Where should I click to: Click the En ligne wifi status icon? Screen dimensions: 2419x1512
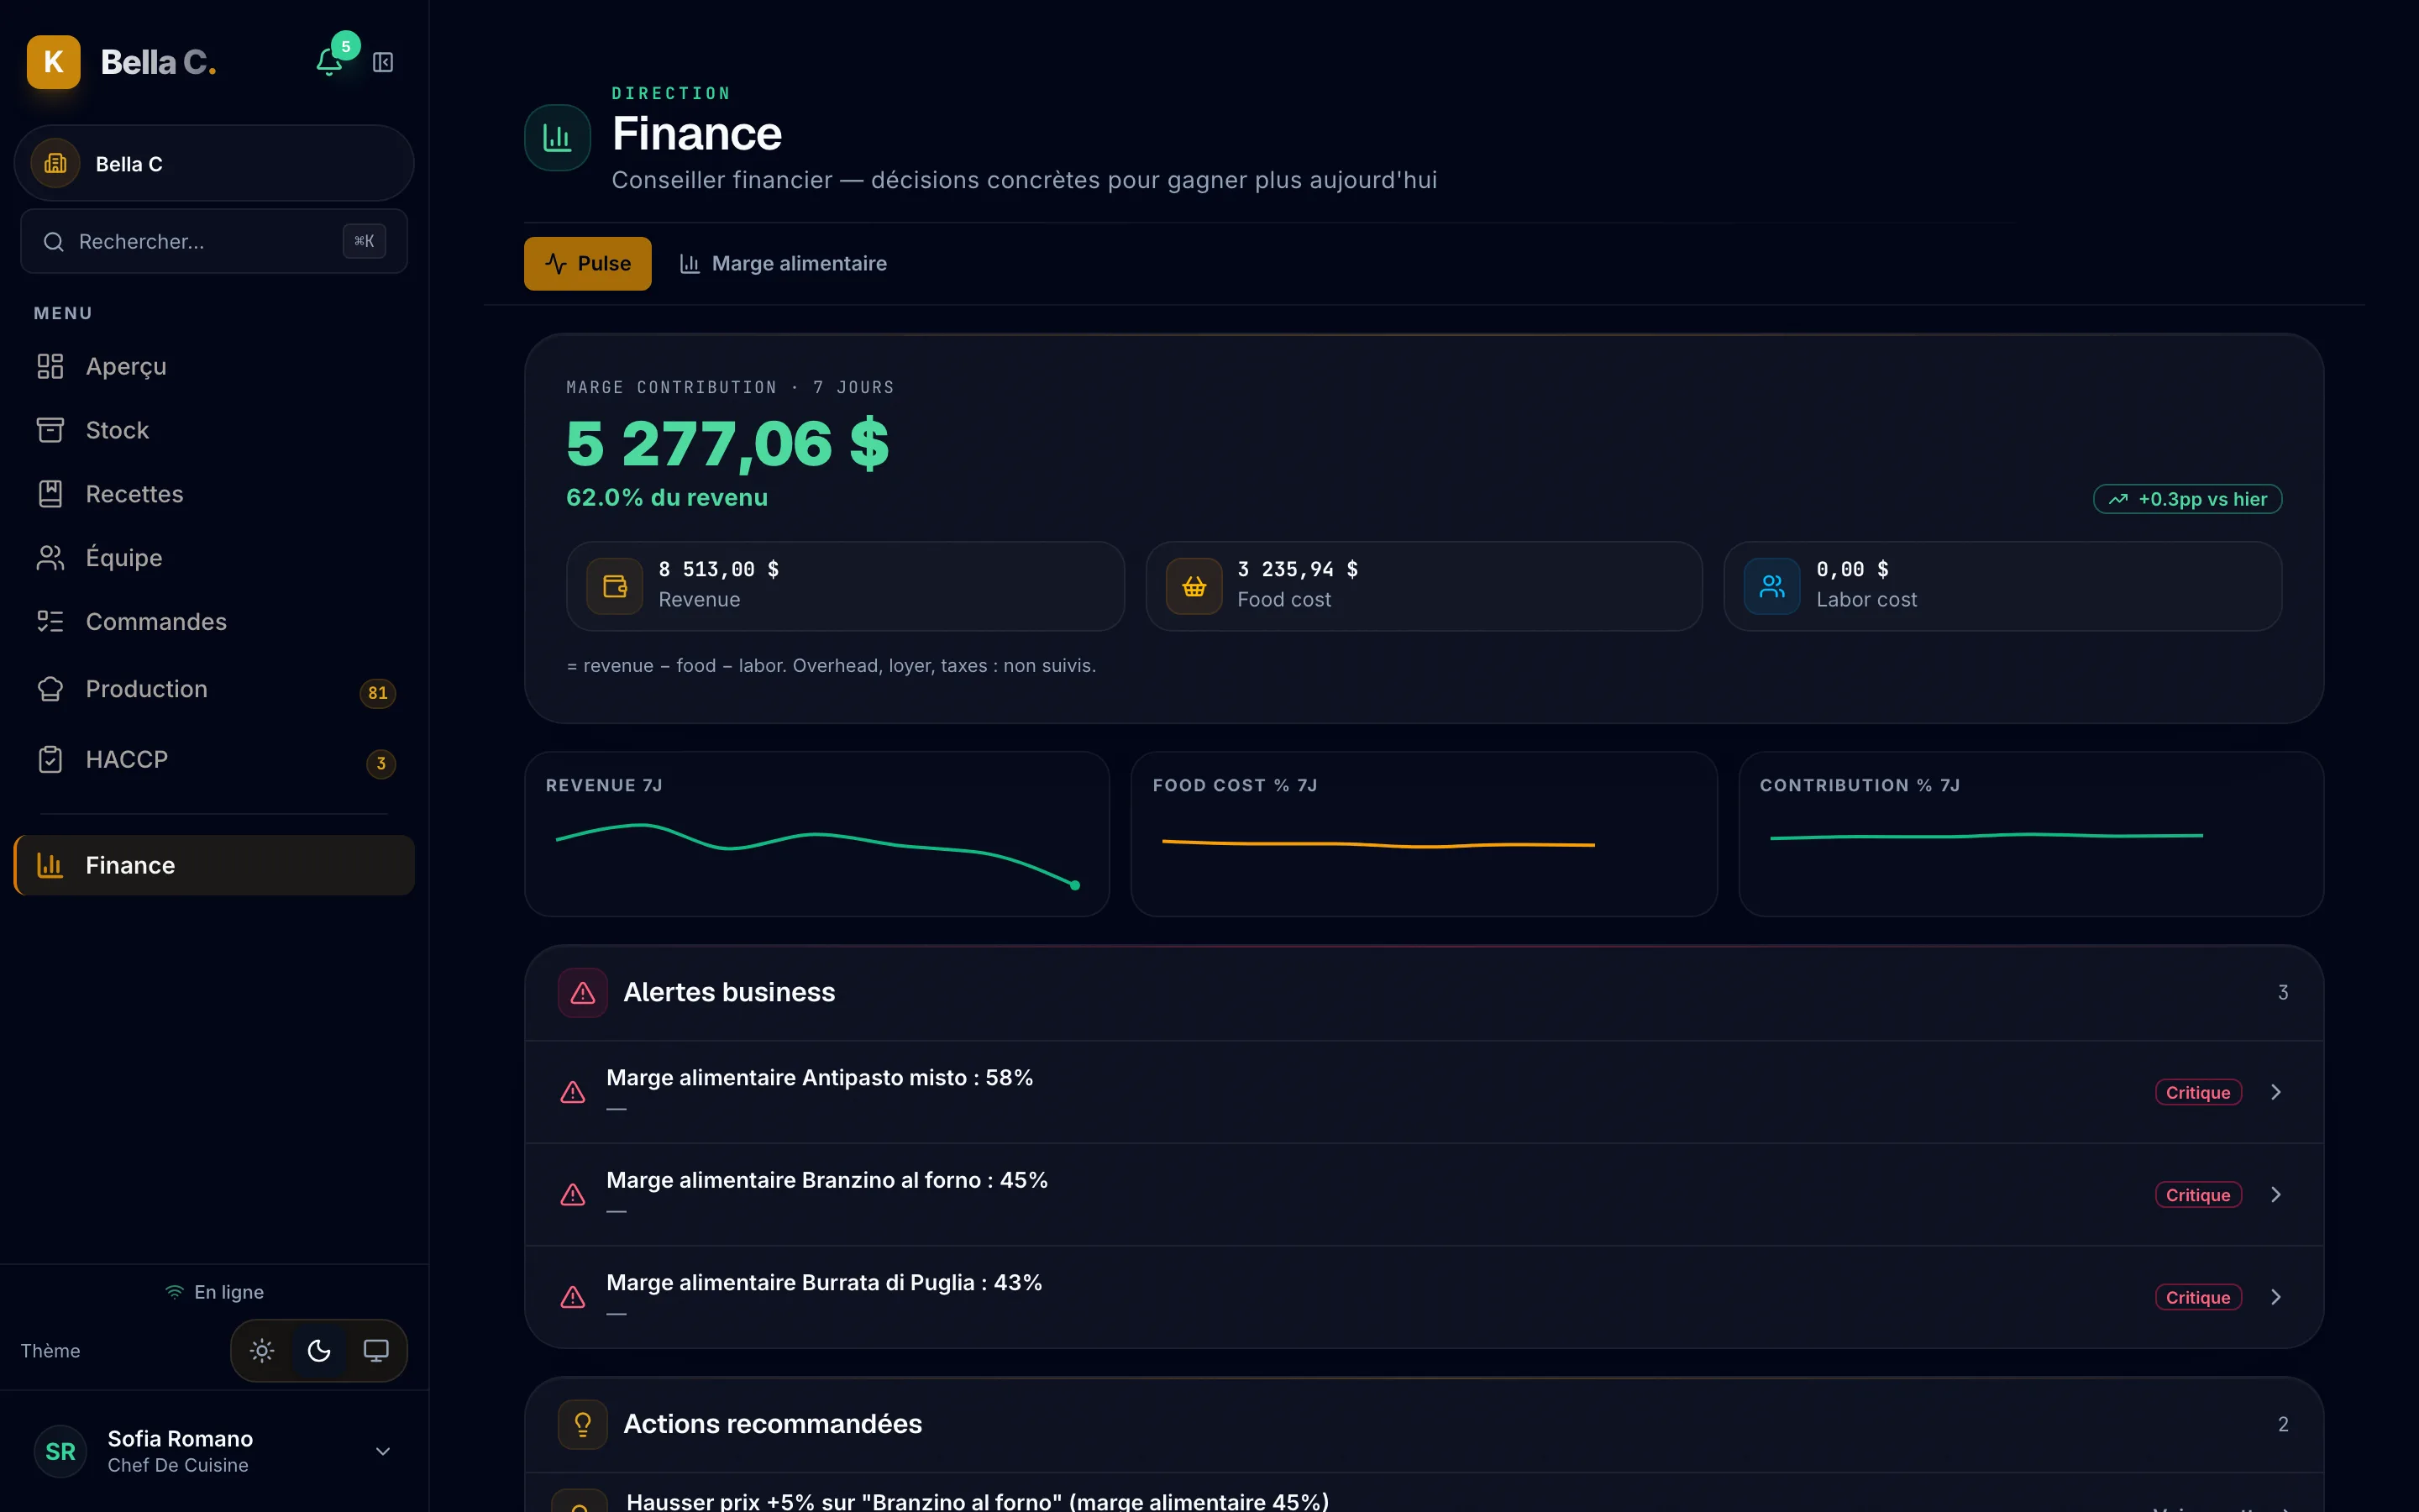point(175,1292)
